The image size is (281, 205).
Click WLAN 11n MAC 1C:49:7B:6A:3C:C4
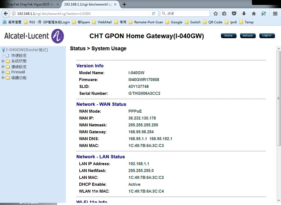click(x=146, y=191)
